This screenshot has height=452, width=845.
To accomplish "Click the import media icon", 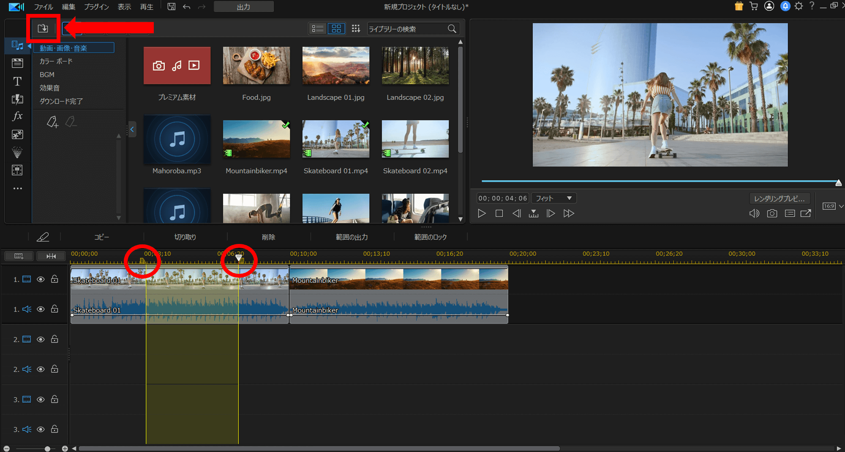I will [43, 28].
